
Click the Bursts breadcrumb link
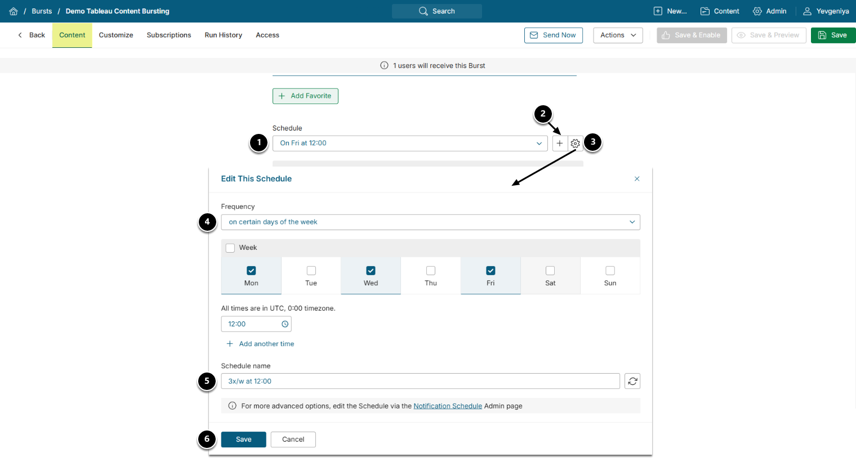42,11
